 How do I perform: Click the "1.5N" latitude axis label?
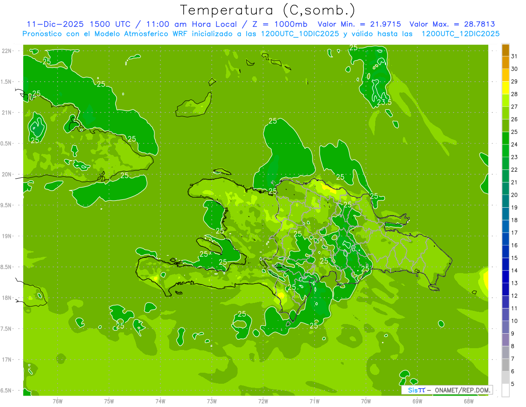pos(6,82)
